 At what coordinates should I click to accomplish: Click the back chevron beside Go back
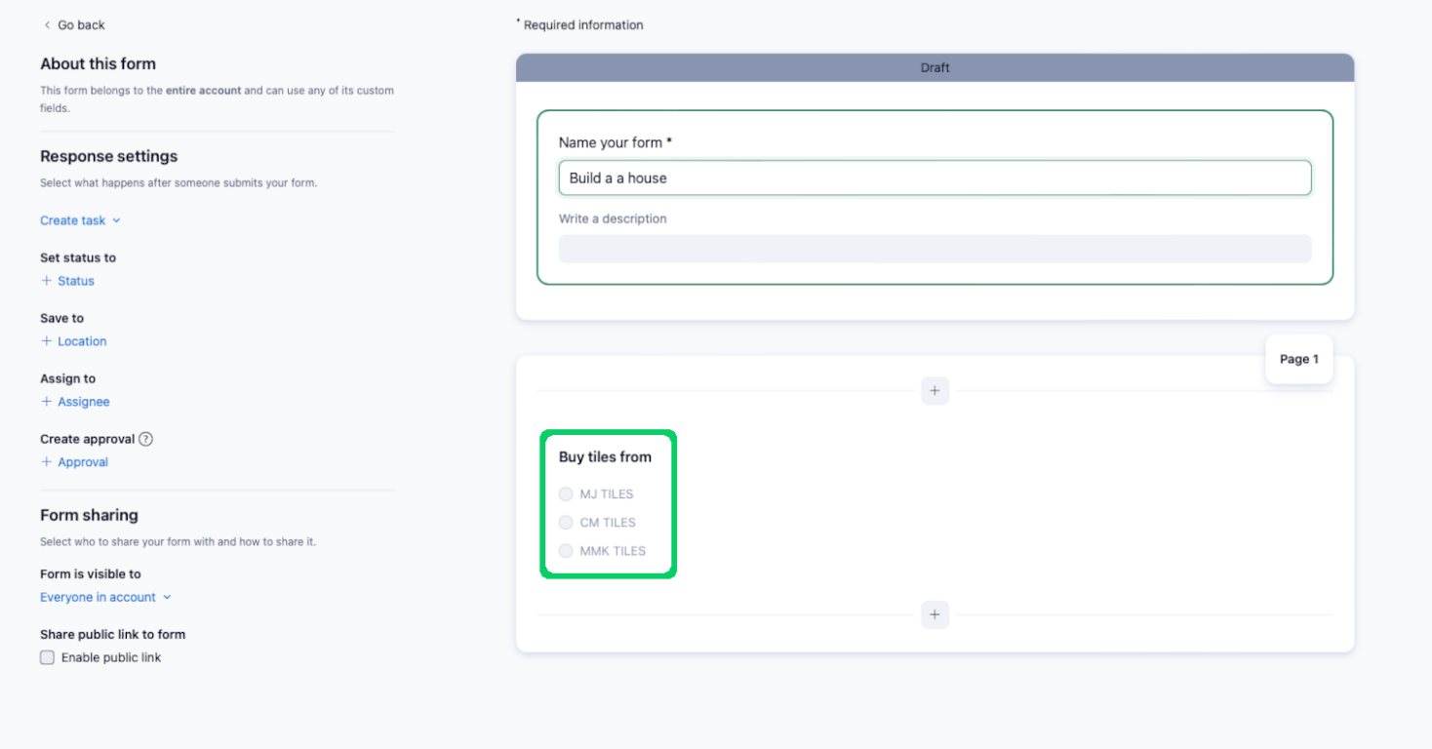46,24
